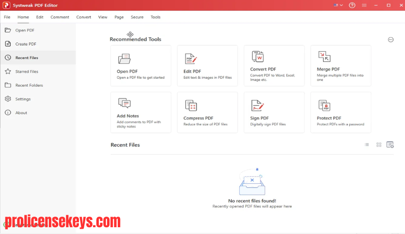Click the About info icon in sidebar
Image resolution: width=405 pixels, height=234 pixels.
pos(8,113)
